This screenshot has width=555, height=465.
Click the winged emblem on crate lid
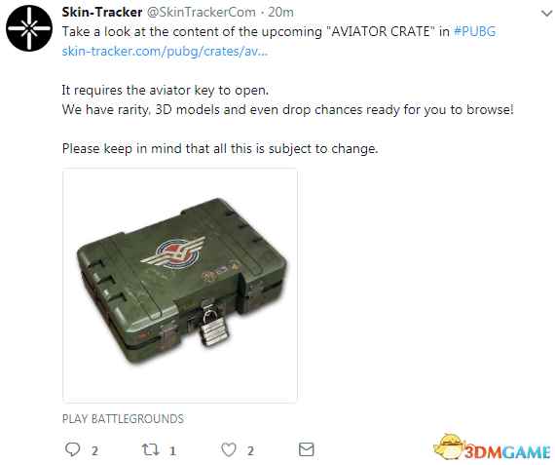(174, 252)
